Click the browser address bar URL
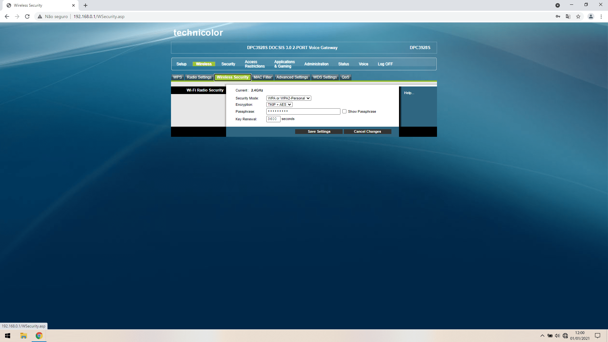 pos(99,16)
